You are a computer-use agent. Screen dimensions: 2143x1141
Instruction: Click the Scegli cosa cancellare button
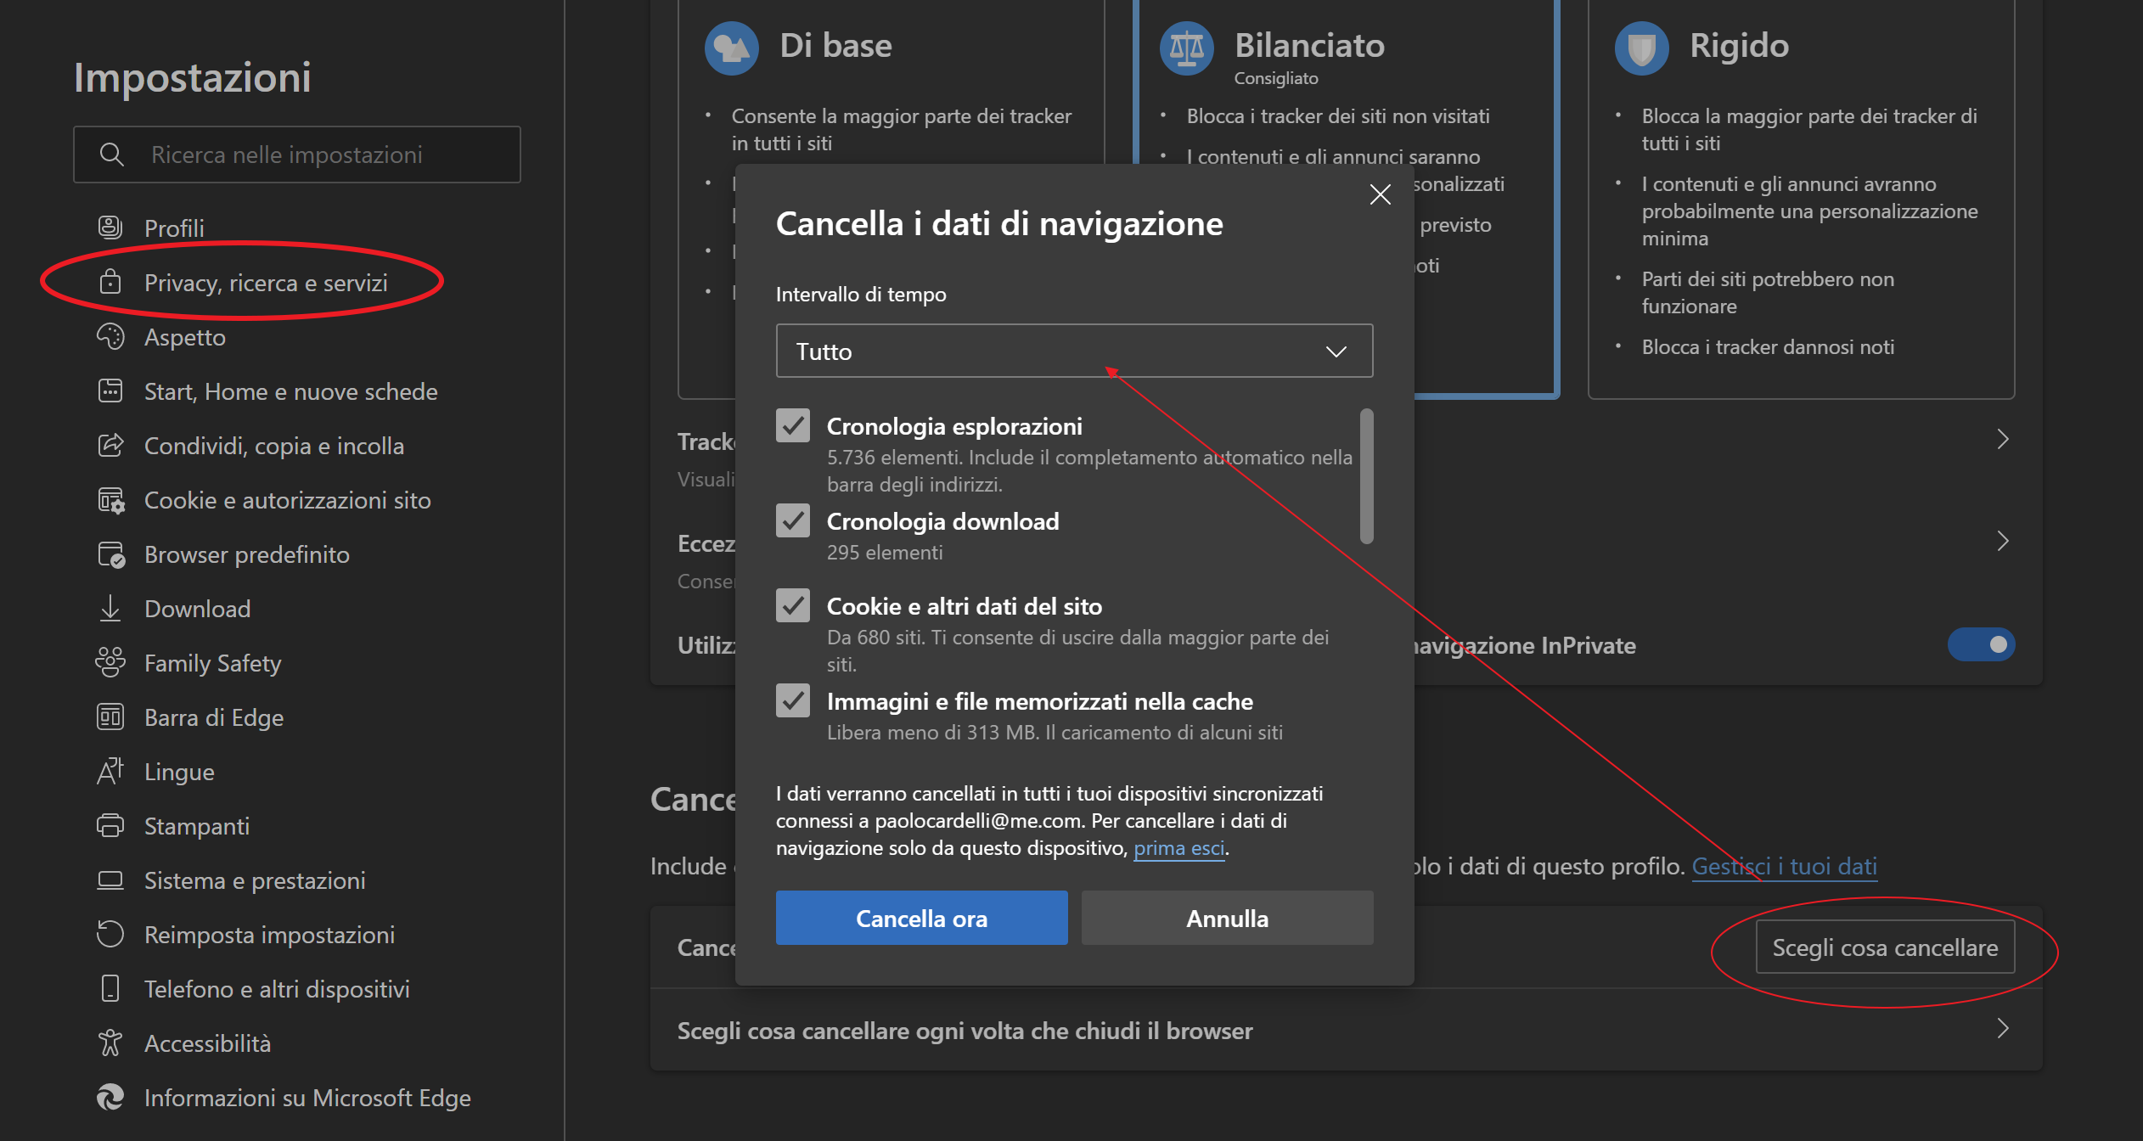click(x=1885, y=947)
